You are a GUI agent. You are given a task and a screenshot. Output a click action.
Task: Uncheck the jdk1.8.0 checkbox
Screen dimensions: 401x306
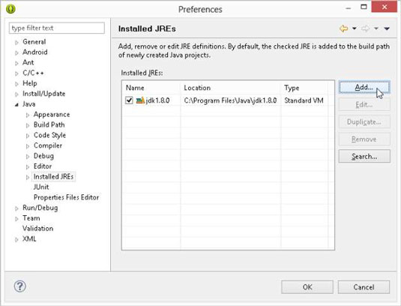click(x=129, y=100)
